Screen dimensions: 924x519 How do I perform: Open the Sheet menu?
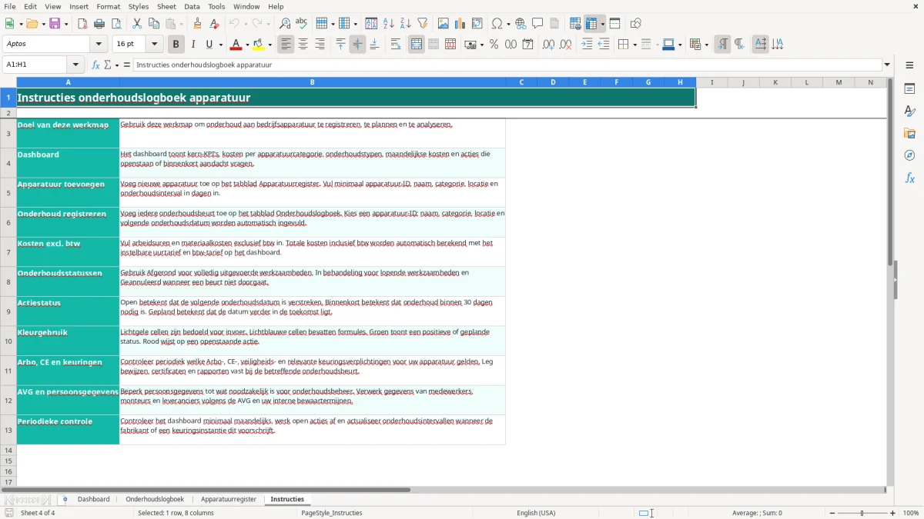(x=166, y=6)
